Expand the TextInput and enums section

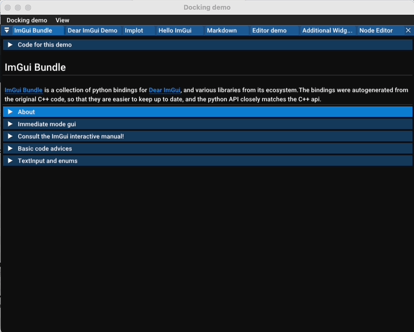click(x=208, y=161)
